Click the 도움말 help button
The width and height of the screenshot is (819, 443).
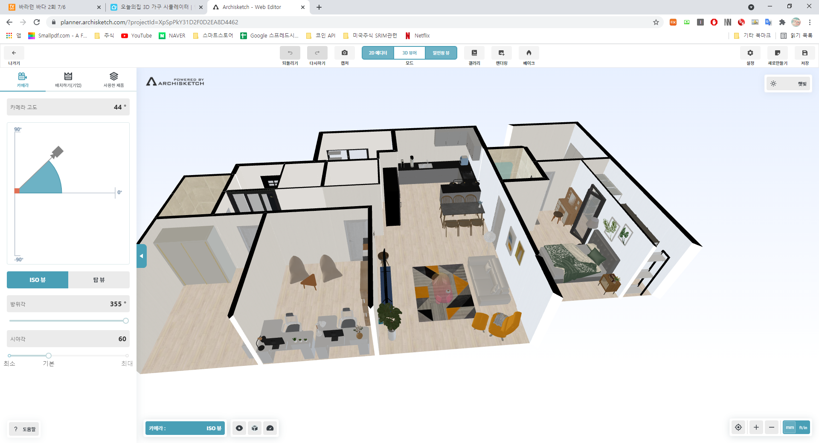click(x=24, y=429)
